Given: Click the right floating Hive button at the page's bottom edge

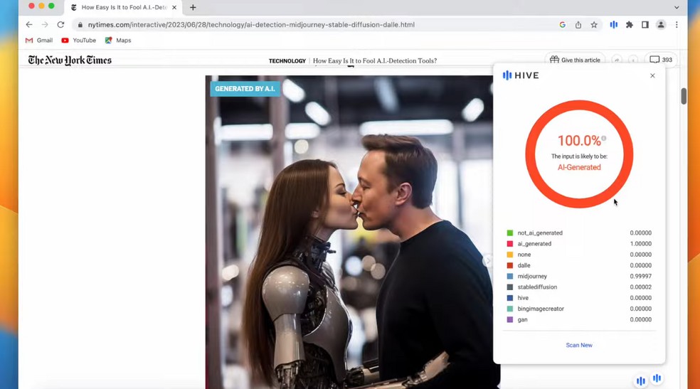Looking at the screenshot, I should (657, 378).
